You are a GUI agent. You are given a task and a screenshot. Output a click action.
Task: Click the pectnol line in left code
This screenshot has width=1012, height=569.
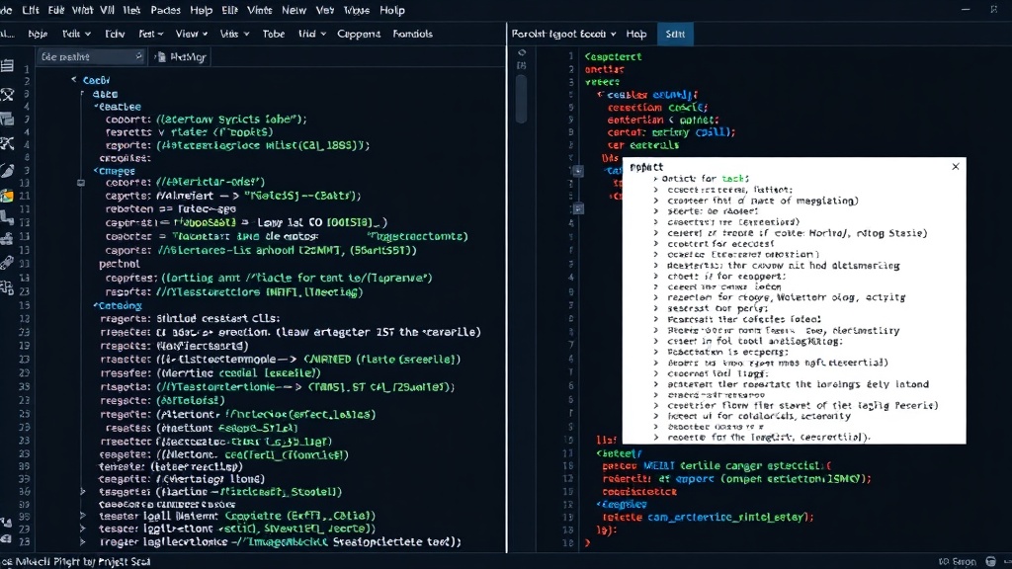point(120,264)
